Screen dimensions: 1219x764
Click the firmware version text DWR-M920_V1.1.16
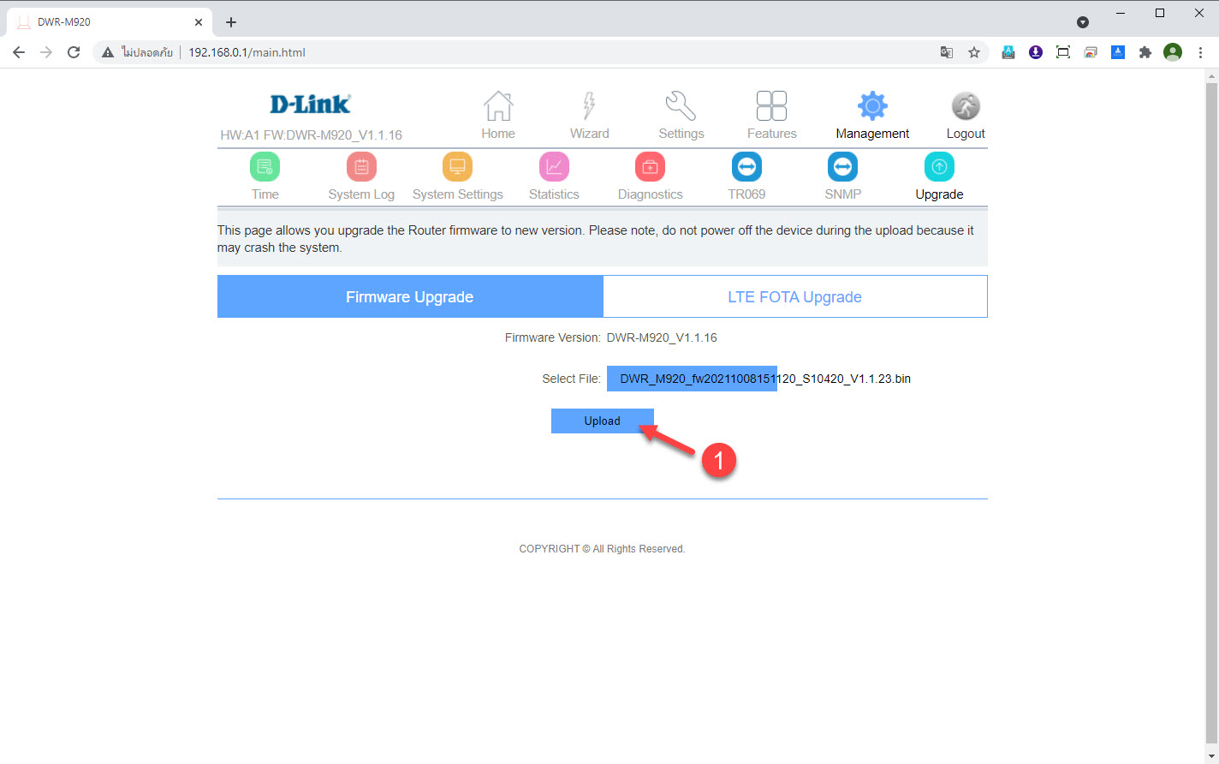(662, 337)
